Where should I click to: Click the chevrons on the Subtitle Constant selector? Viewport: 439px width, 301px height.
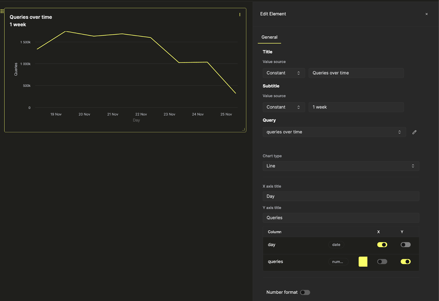(x=299, y=107)
